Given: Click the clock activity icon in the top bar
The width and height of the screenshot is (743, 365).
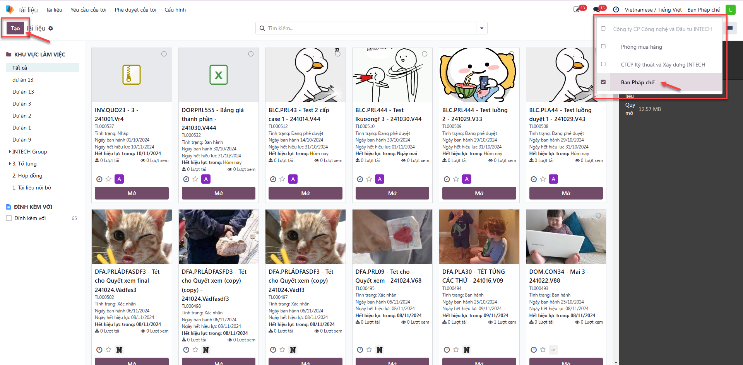Looking at the screenshot, I should point(616,10).
